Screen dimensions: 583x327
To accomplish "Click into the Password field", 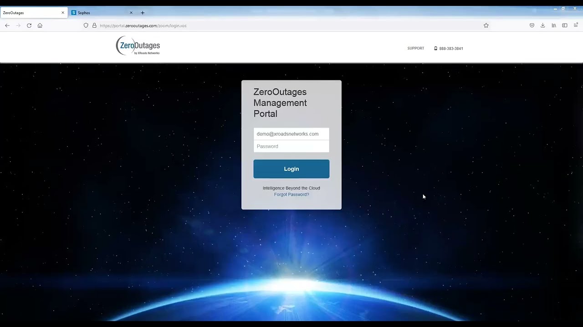I will [x=291, y=146].
